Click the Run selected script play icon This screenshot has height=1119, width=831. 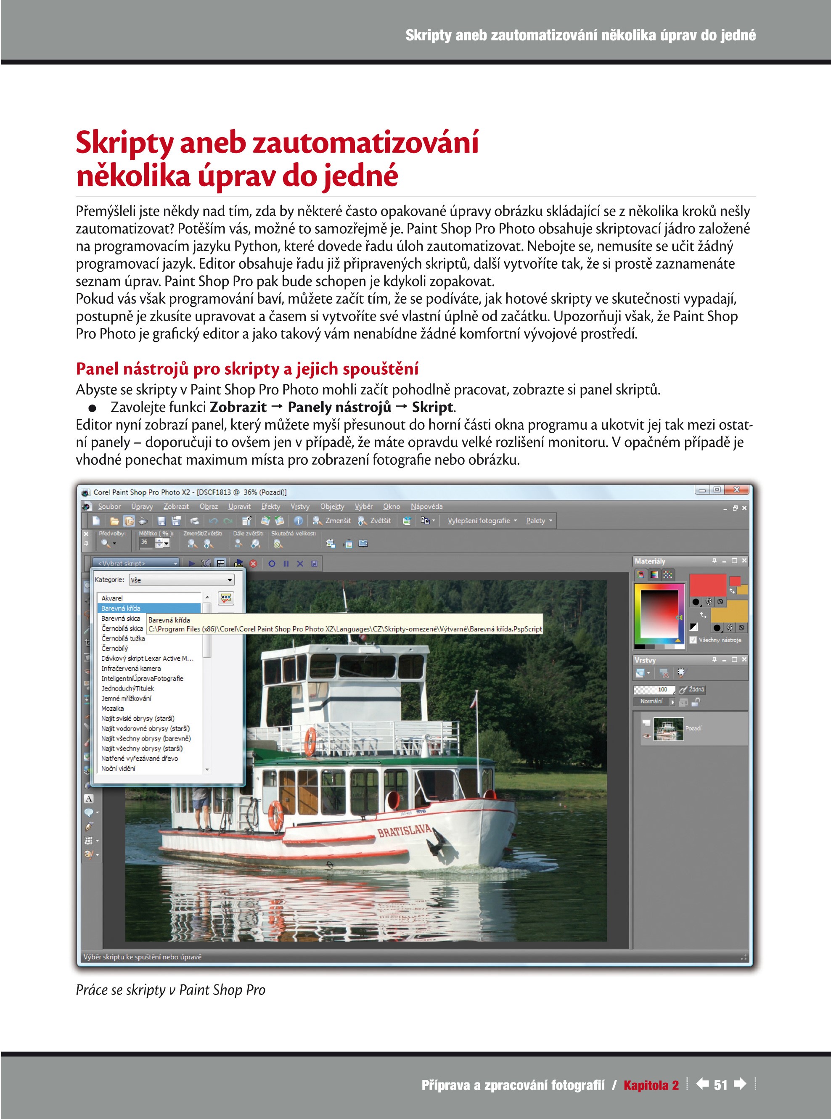click(192, 564)
